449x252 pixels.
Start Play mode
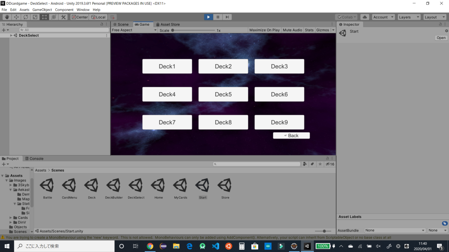[x=208, y=17]
